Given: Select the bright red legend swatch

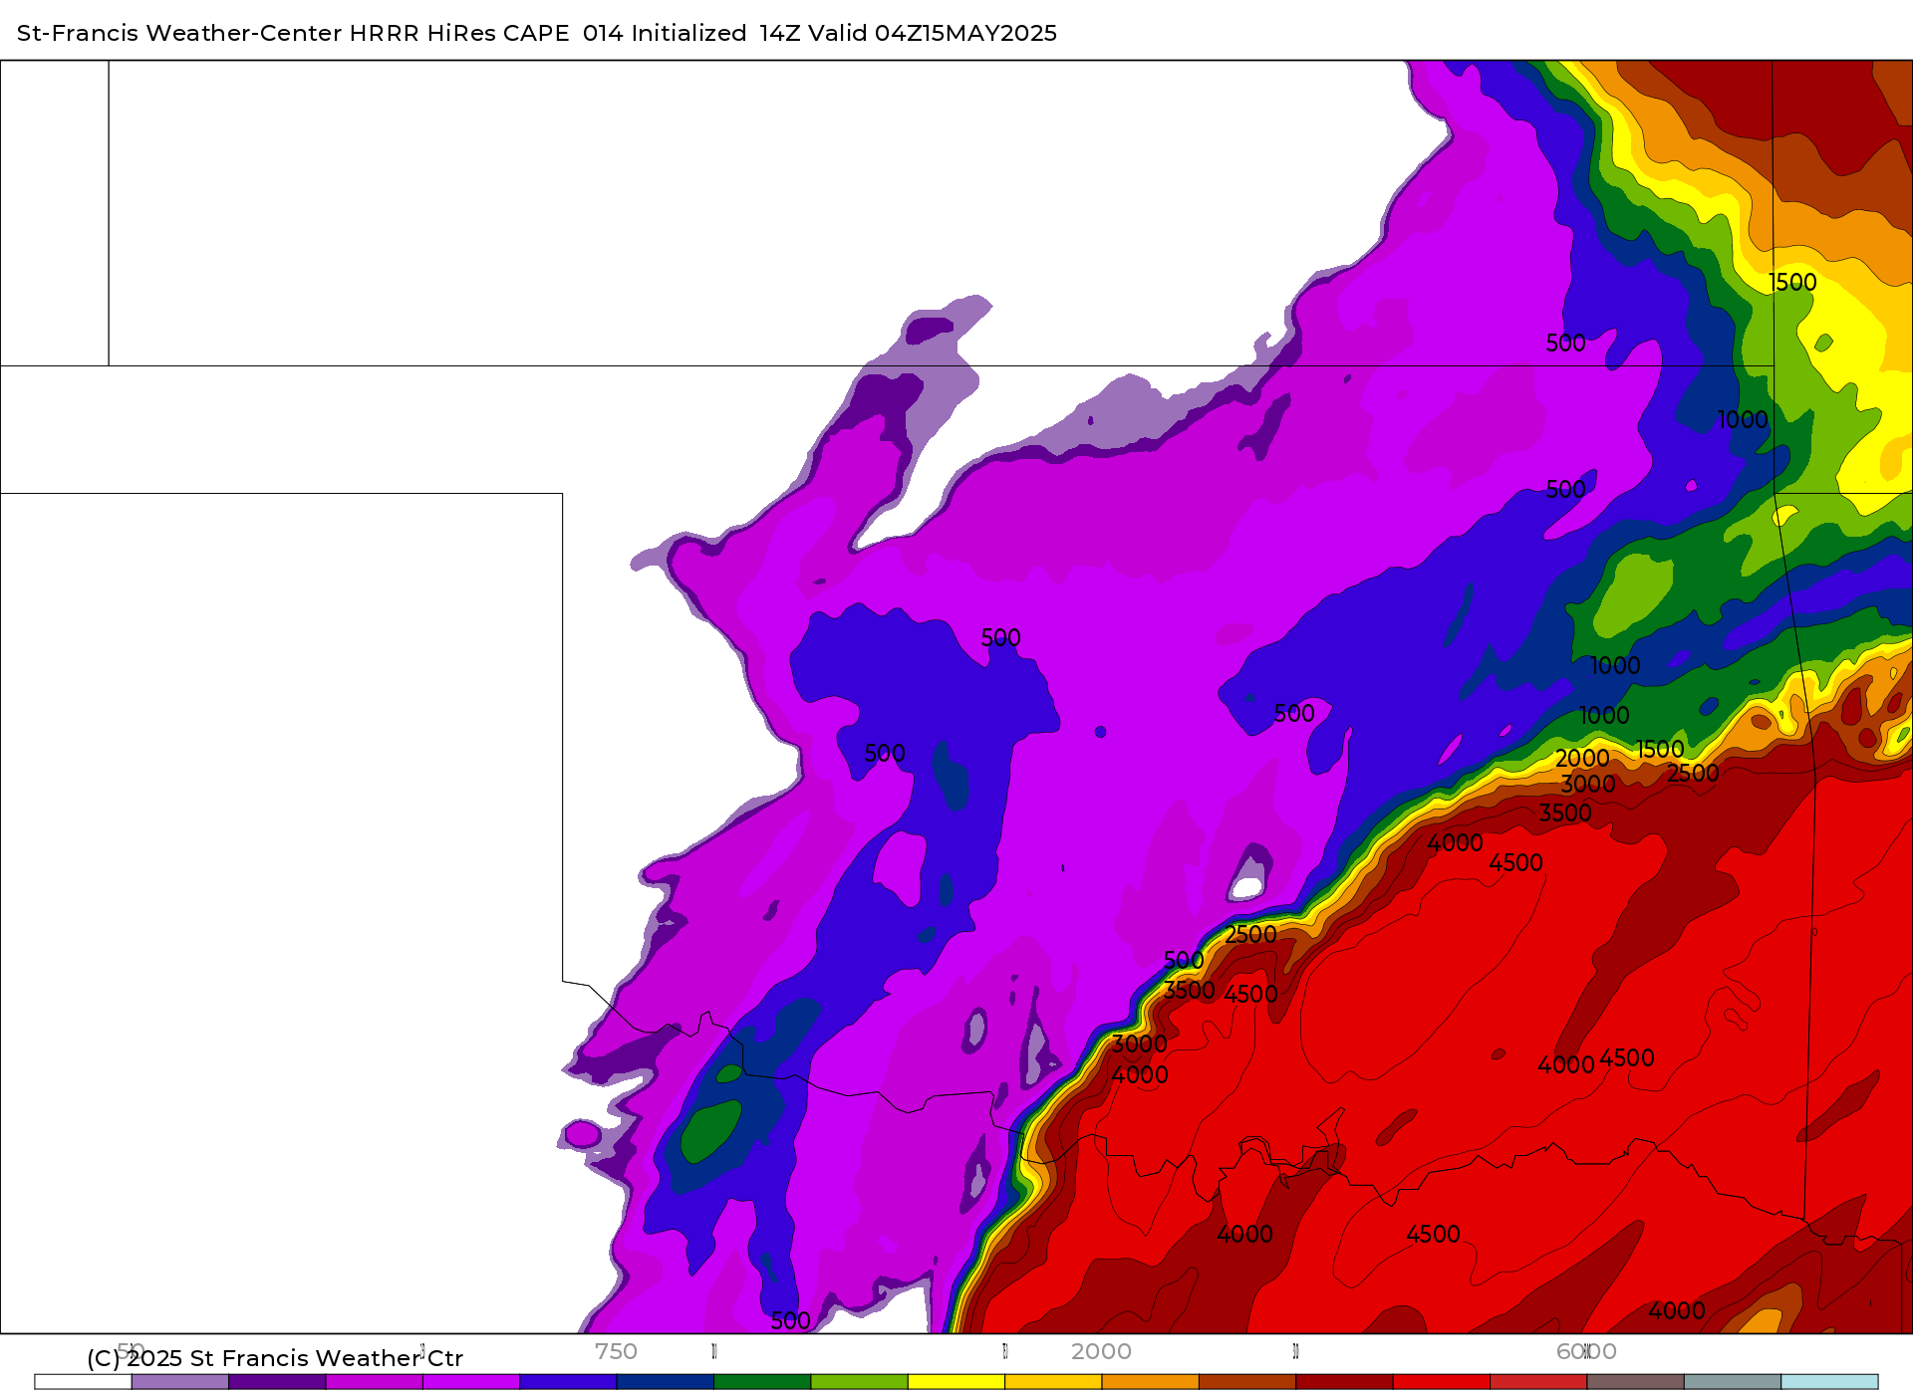Looking at the screenshot, I should tap(1442, 1381).
